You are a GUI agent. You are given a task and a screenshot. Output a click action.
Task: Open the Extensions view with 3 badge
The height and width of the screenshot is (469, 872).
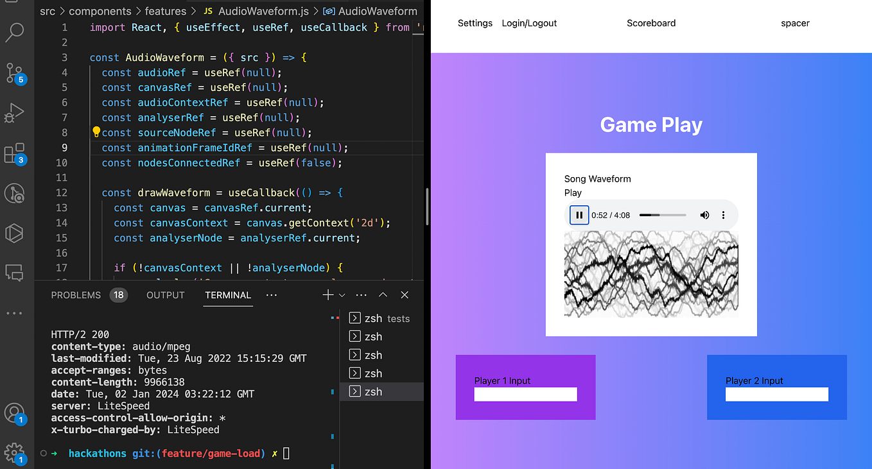[x=14, y=154]
